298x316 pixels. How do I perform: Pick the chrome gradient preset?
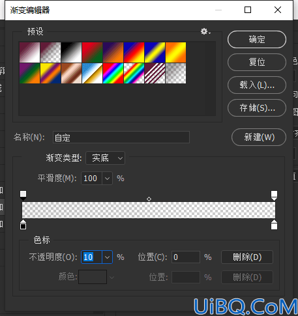pyautogui.click(x=92, y=73)
